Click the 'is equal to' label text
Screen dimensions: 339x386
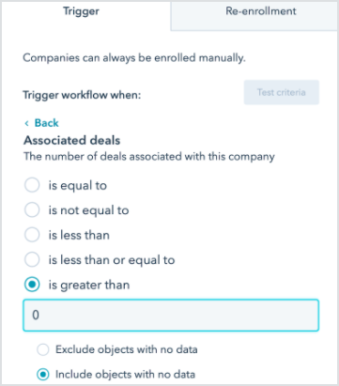[x=78, y=186]
